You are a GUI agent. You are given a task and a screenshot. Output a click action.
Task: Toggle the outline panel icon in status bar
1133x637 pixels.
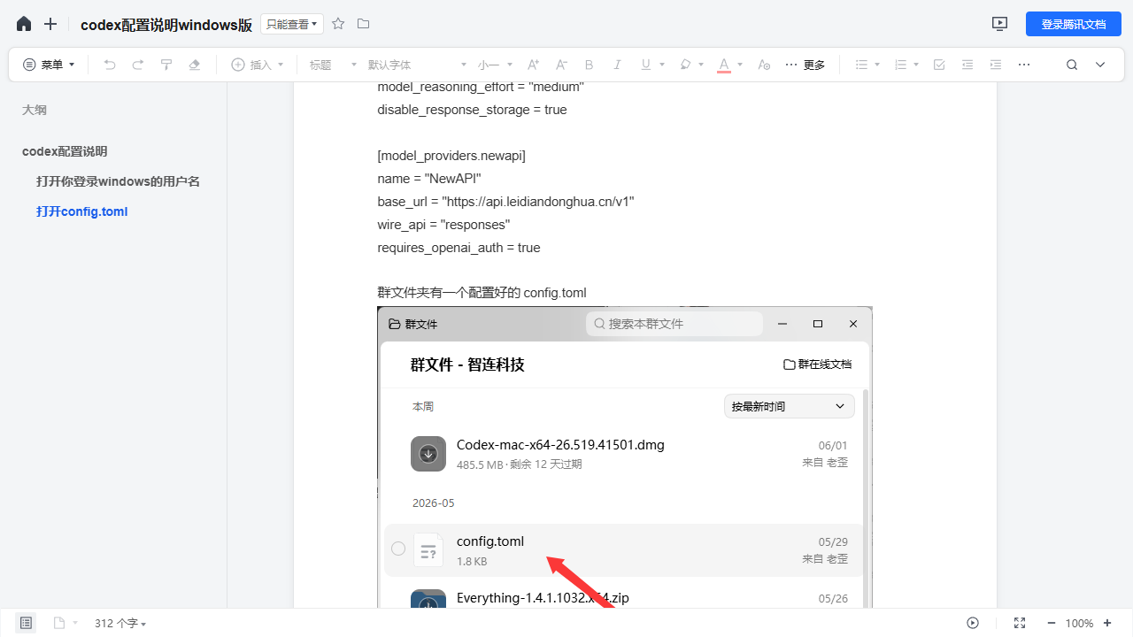point(27,623)
